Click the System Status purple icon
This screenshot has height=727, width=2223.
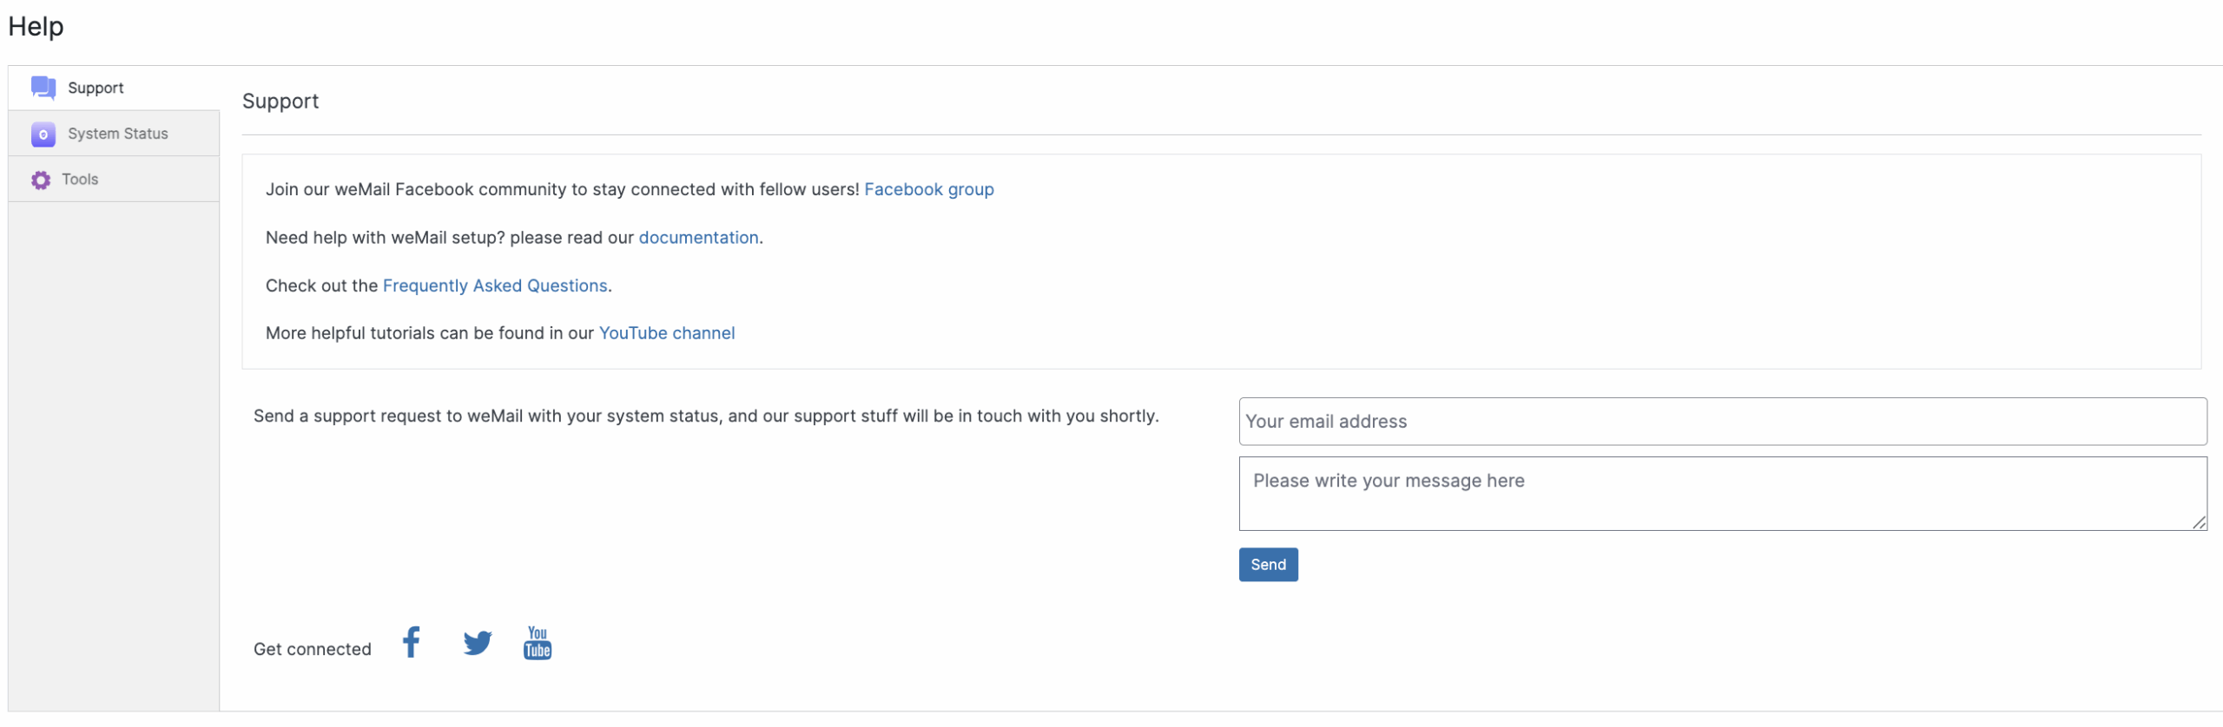43,134
